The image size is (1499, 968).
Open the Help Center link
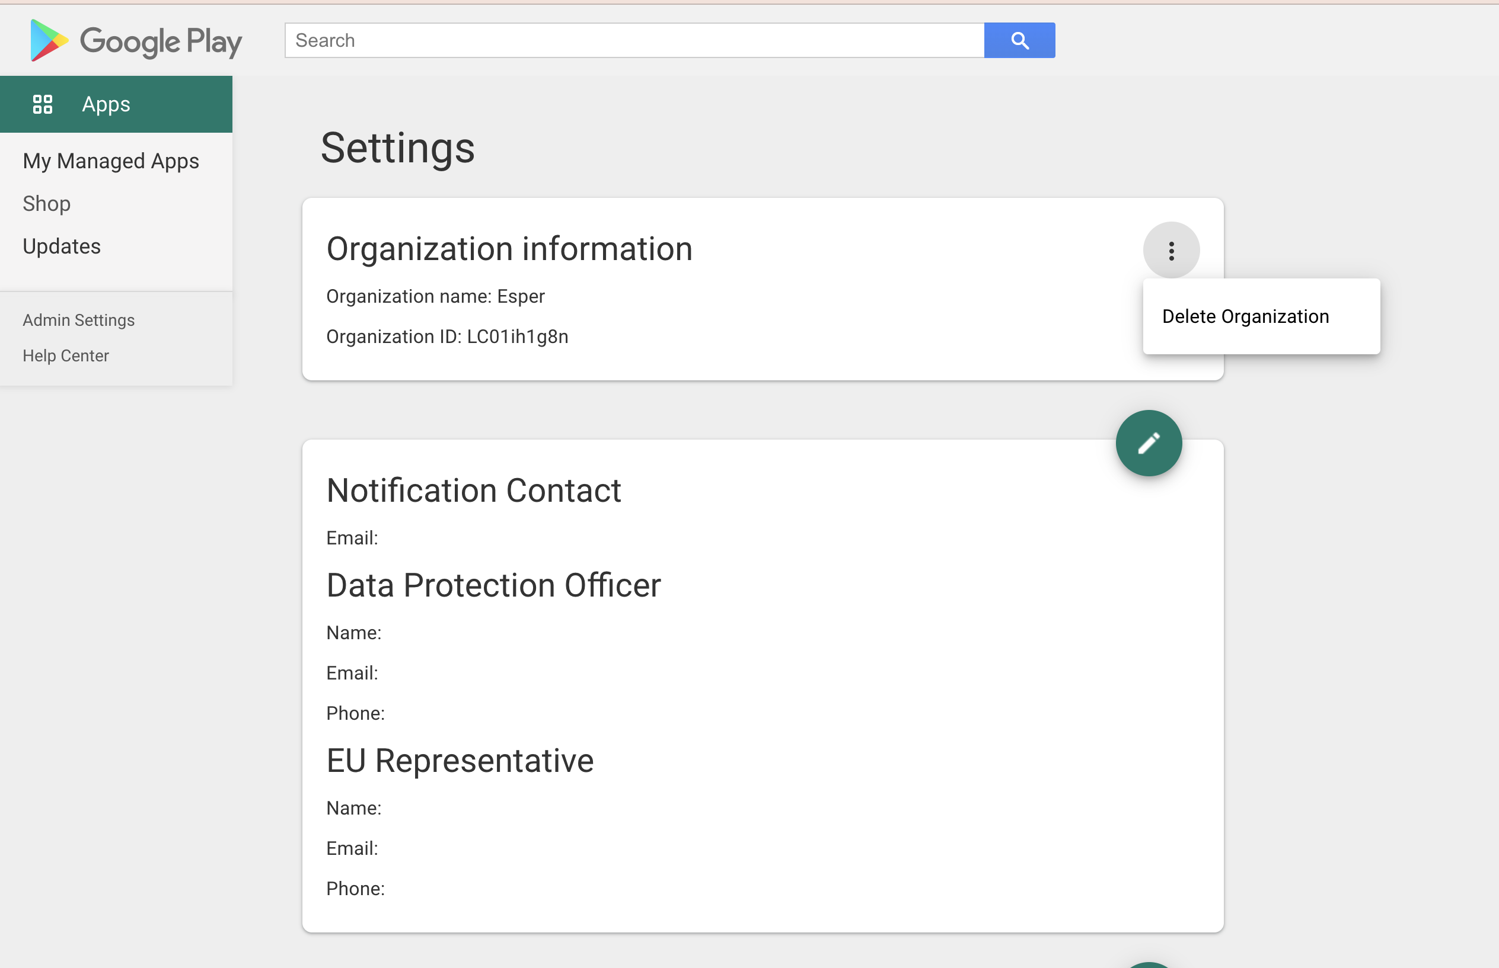(x=66, y=356)
